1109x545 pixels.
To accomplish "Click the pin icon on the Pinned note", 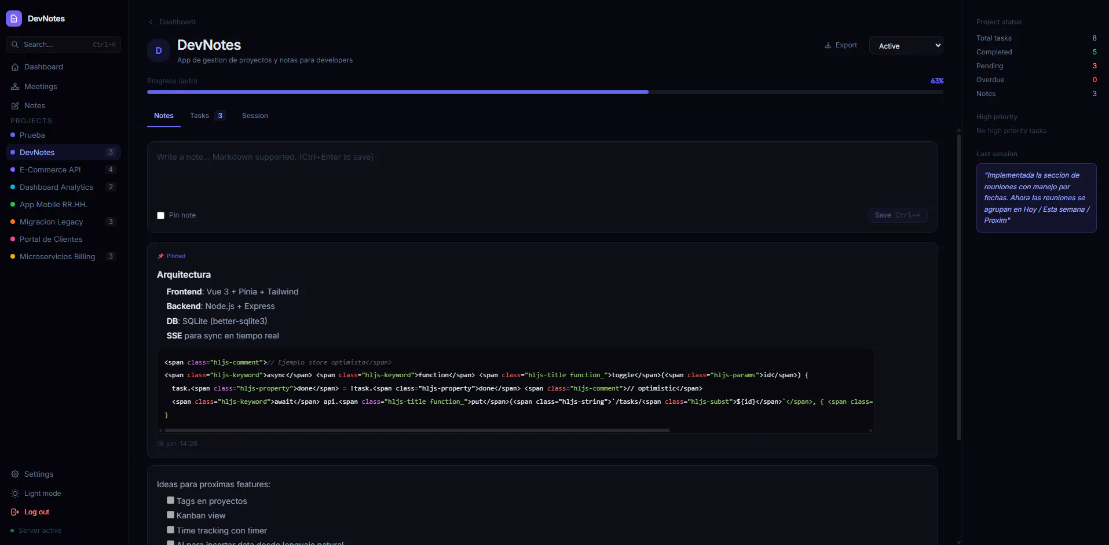I will (x=161, y=256).
